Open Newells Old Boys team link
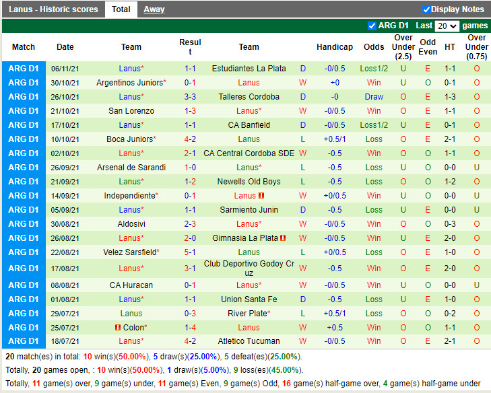Image resolution: width=491 pixels, height=393 pixels. (249, 182)
